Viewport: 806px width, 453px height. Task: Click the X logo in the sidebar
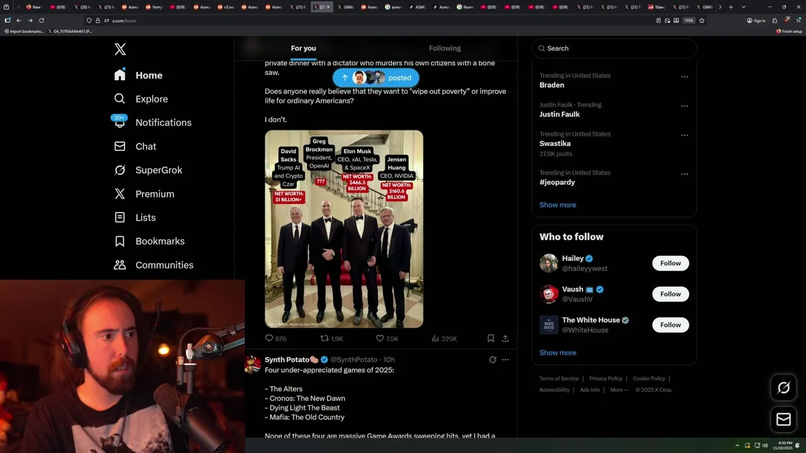[x=120, y=50]
